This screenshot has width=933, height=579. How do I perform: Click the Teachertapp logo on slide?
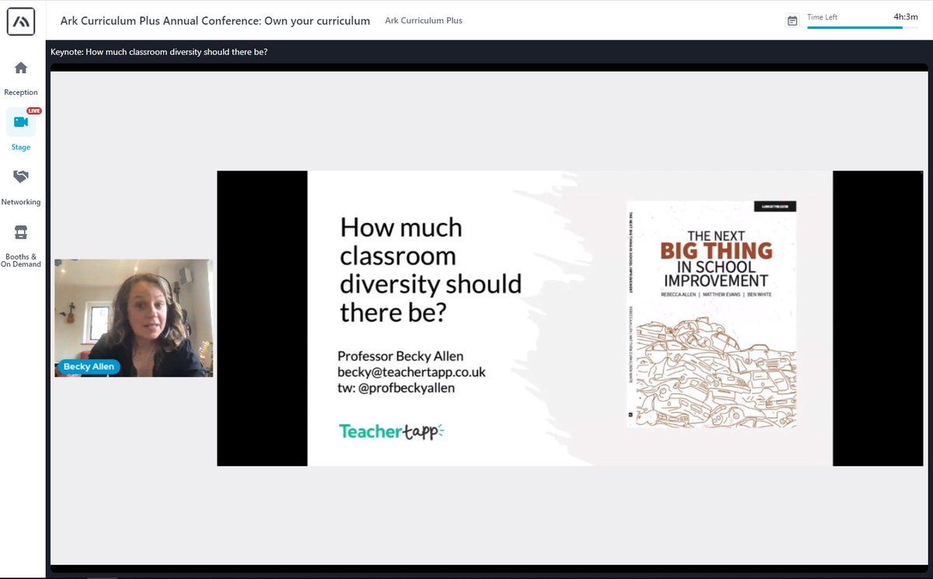[391, 431]
